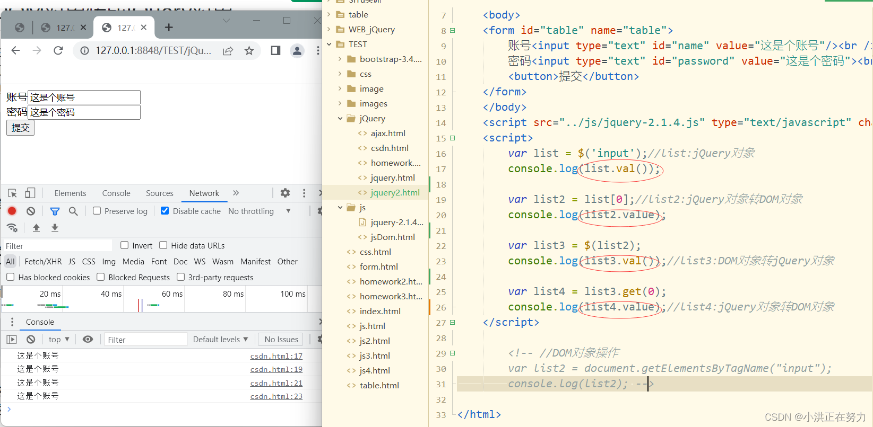Open the network conditions wifi icon
The height and width of the screenshot is (427, 873).
point(12,228)
